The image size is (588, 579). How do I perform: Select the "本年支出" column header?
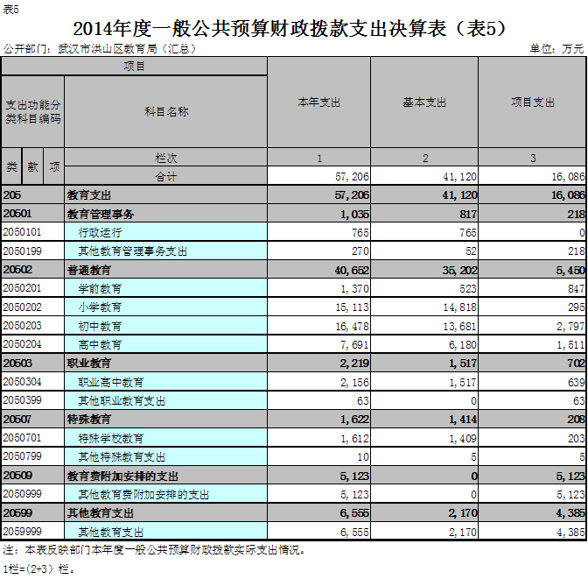pyautogui.click(x=318, y=102)
